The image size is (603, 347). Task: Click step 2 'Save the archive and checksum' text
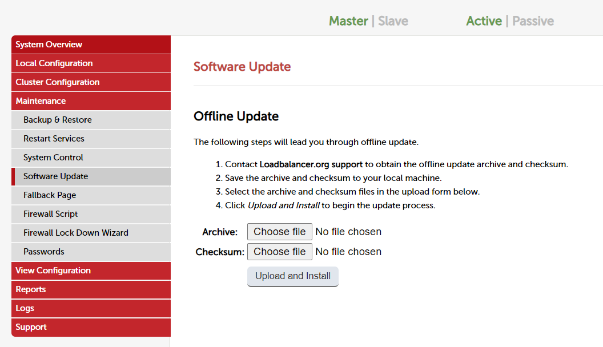[333, 178]
